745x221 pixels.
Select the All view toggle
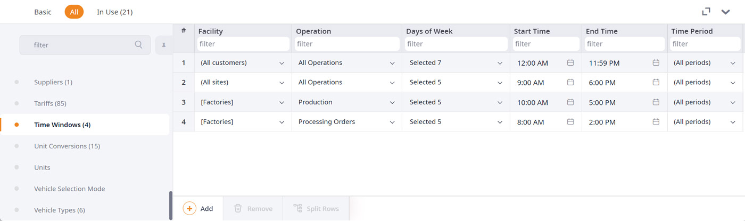74,12
